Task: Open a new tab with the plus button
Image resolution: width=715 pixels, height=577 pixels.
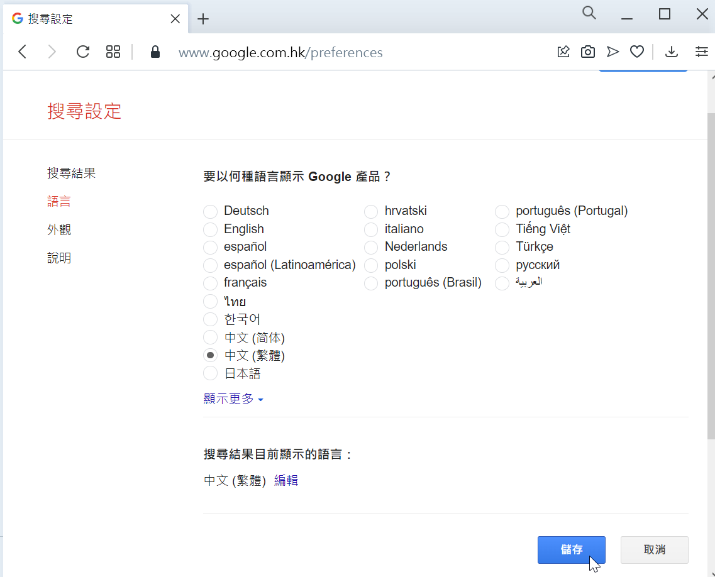Action: tap(203, 19)
